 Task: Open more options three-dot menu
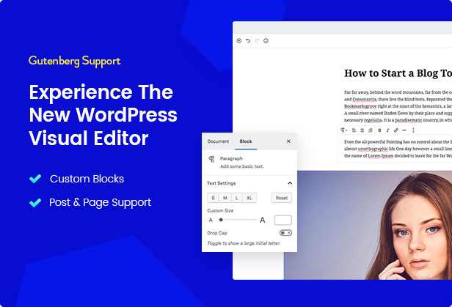(x=413, y=130)
